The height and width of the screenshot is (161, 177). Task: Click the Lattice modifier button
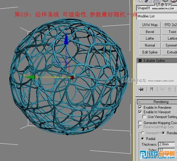click(169, 38)
